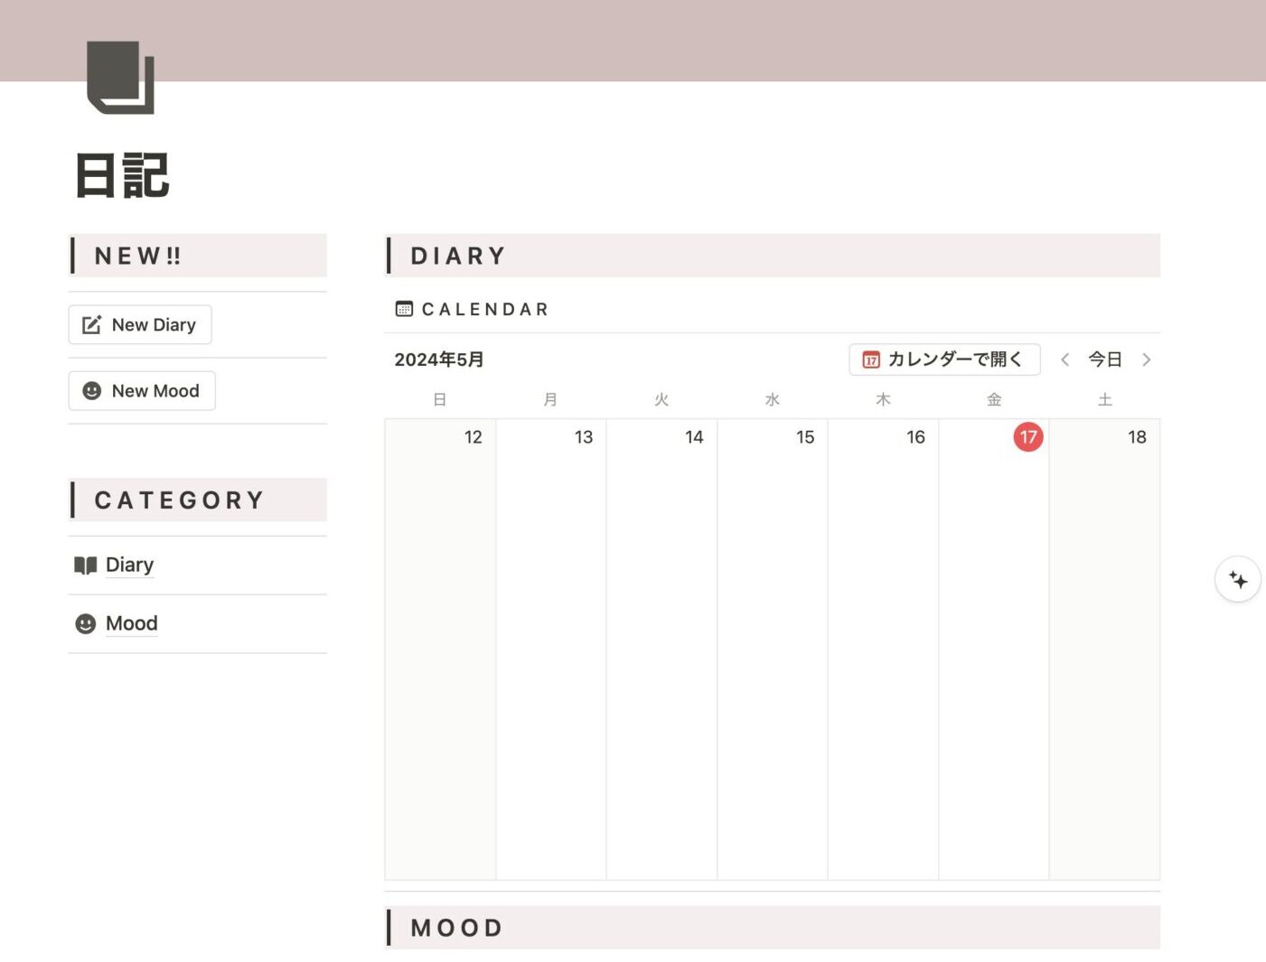Click the smiley face icon beside Mood
The width and height of the screenshot is (1266, 962).
pyautogui.click(x=85, y=623)
